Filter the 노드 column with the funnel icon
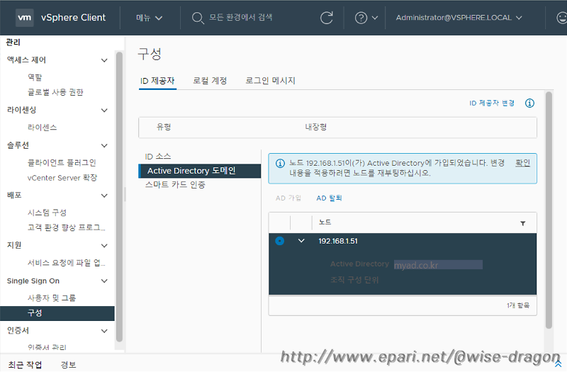The height and width of the screenshot is (372, 567). (522, 223)
